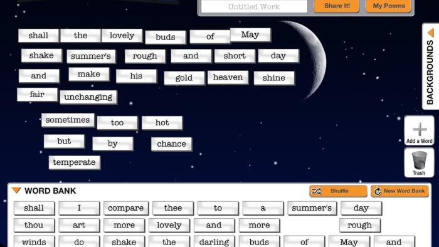Select the poem's 'the' tile after 'shall'

tap(81, 36)
